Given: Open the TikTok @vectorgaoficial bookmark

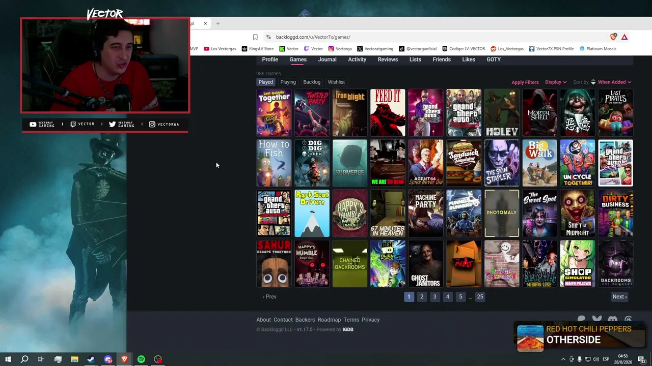Looking at the screenshot, I should [418, 49].
